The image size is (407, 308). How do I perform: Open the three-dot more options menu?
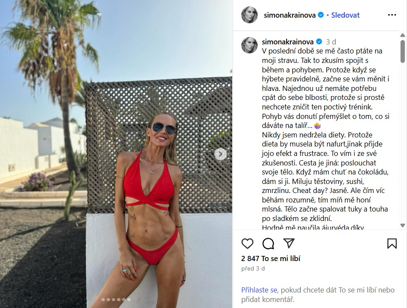[x=392, y=15]
